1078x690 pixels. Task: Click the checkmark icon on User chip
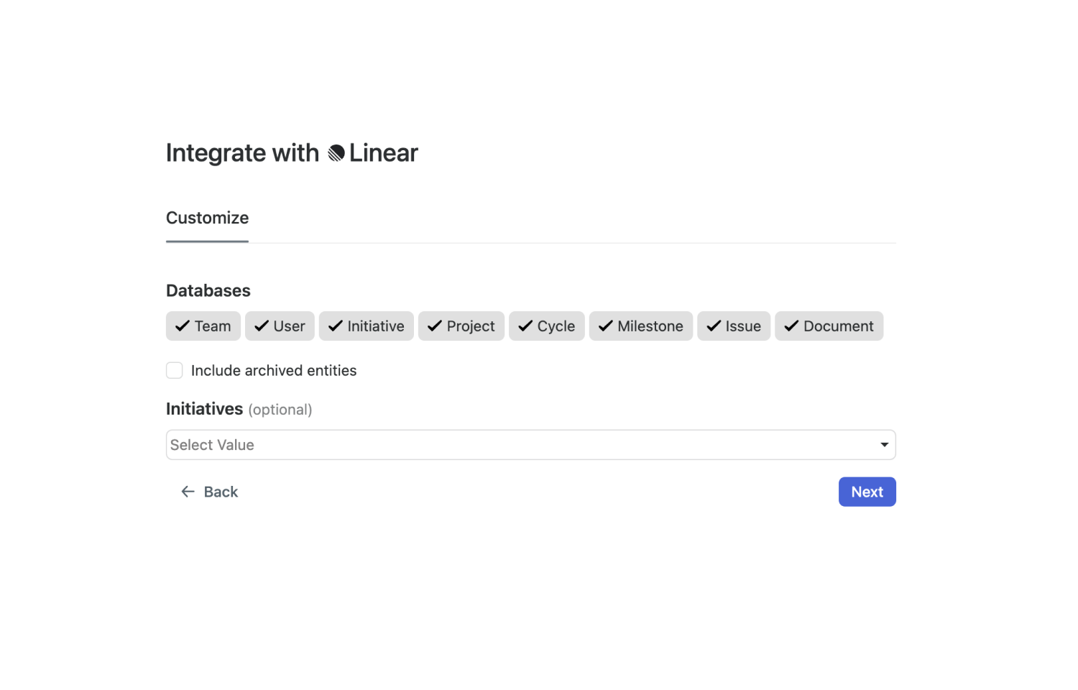[262, 326]
